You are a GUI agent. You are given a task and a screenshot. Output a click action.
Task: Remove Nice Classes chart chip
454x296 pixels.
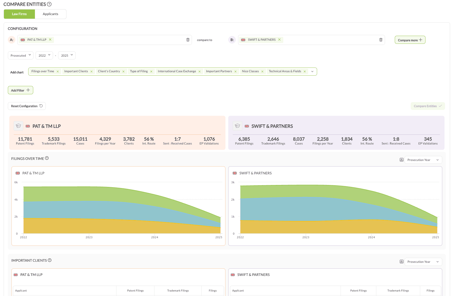point(262,71)
